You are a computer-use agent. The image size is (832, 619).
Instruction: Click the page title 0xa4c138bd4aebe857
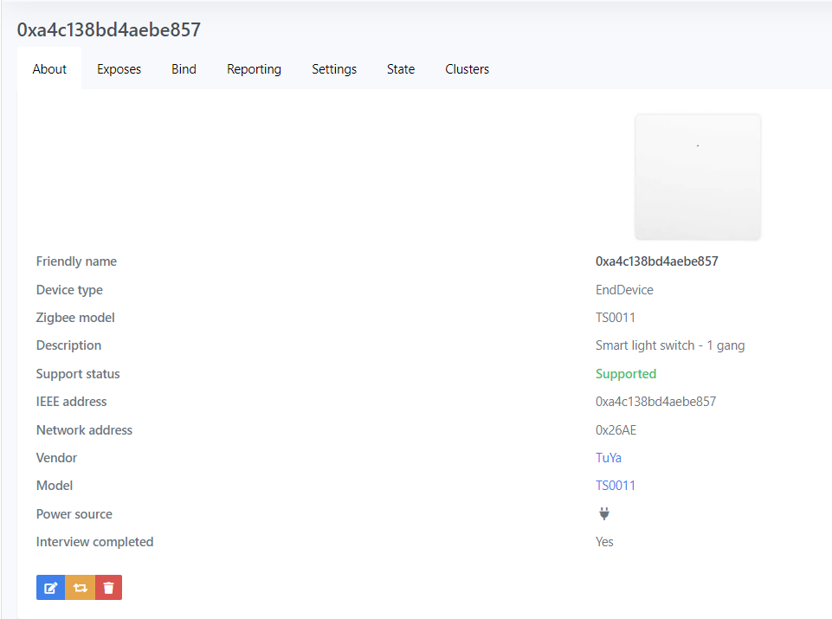(x=109, y=29)
